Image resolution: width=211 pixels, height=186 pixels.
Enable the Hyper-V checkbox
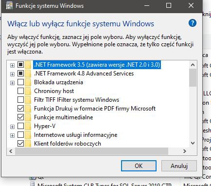pos(20,126)
